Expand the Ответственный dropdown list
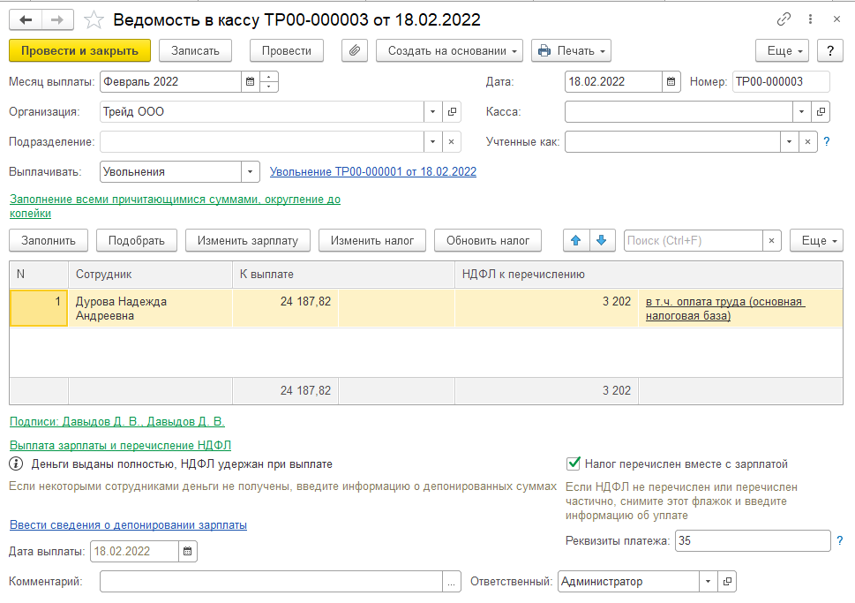The width and height of the screenshot is (855, 603). coord(708,582)
